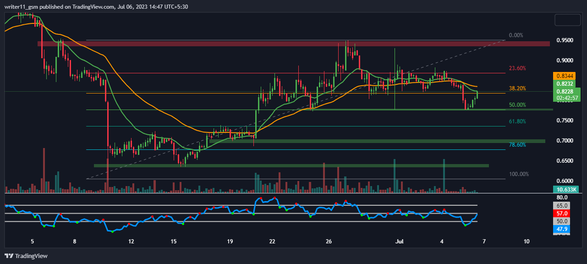Select the 0.00% Fibonacci level label
This screenshot has height=264, width=587.
click(516, 35)
